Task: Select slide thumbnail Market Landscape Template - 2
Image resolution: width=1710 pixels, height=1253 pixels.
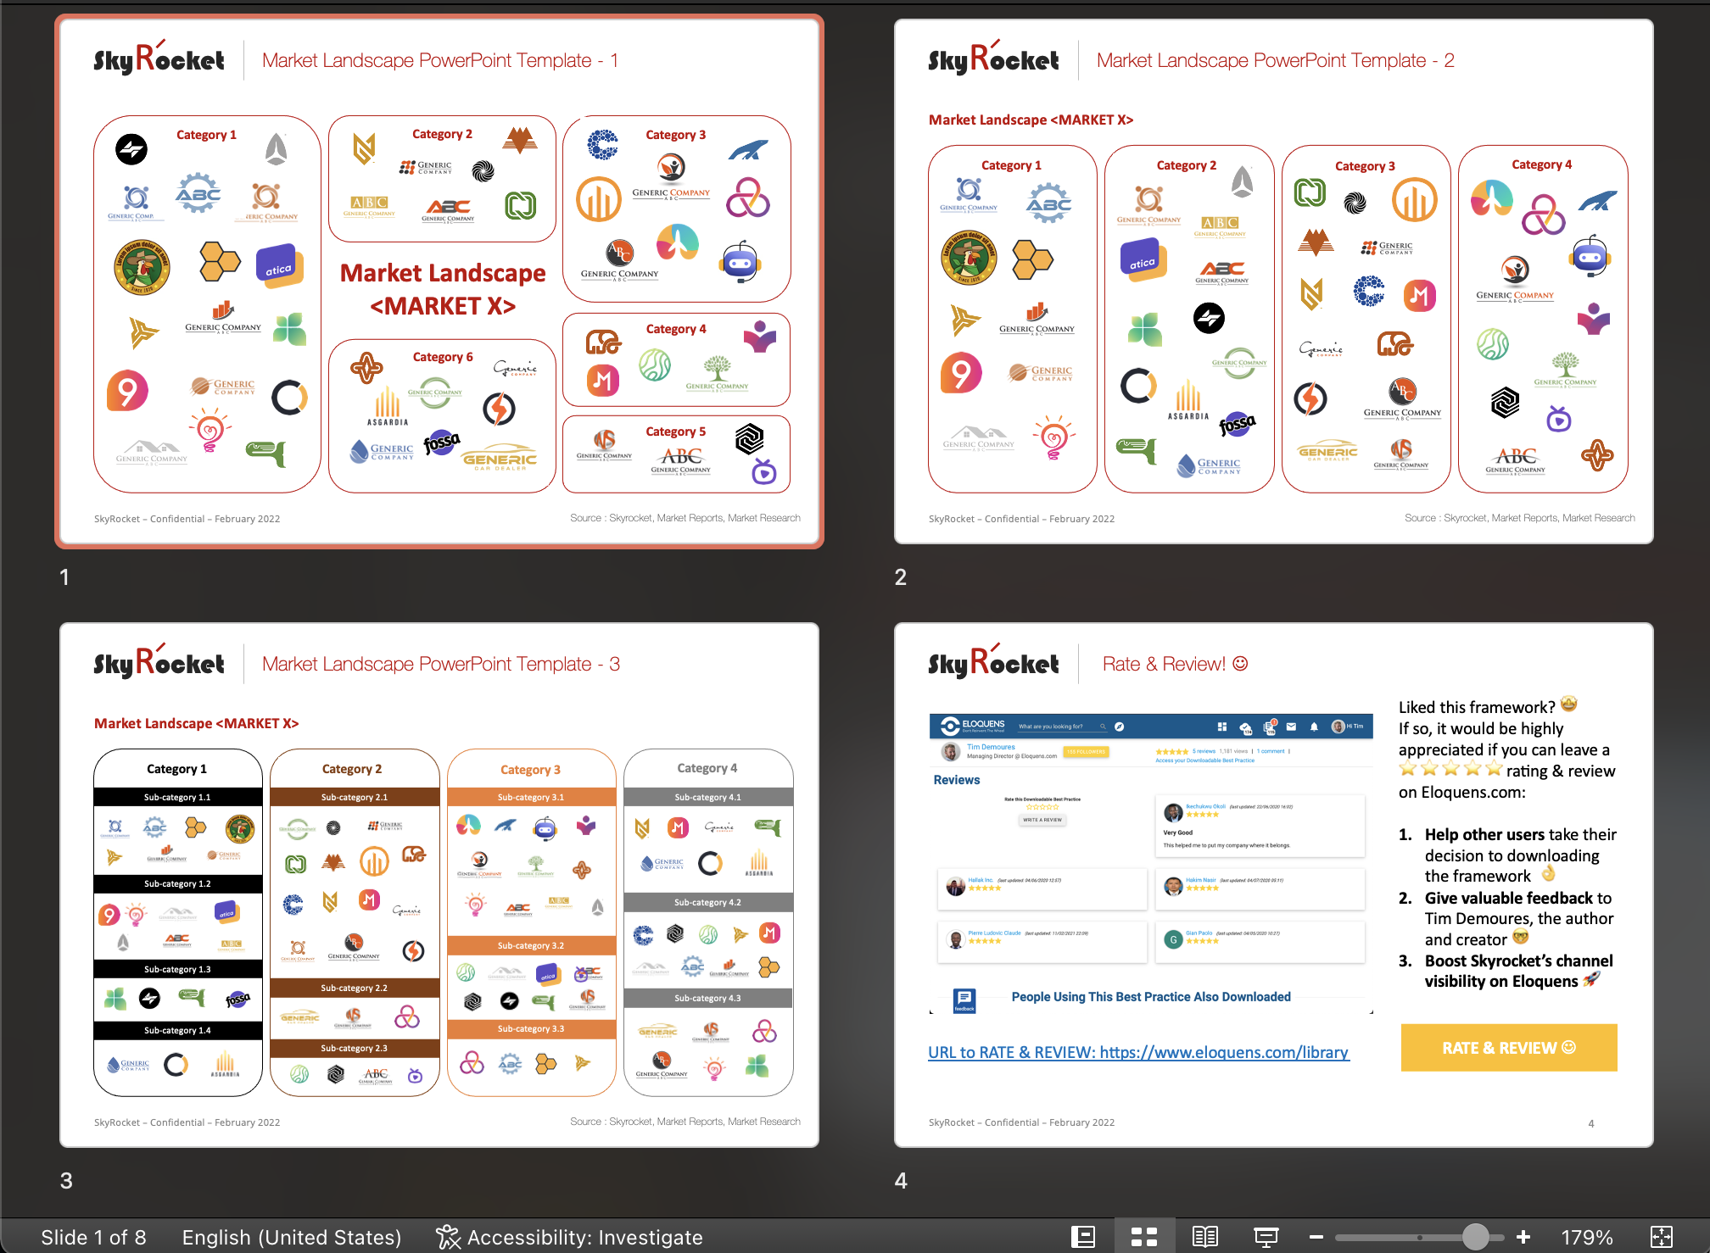Action: 1274,281
